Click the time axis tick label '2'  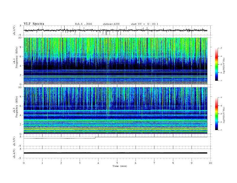point(61,163)
